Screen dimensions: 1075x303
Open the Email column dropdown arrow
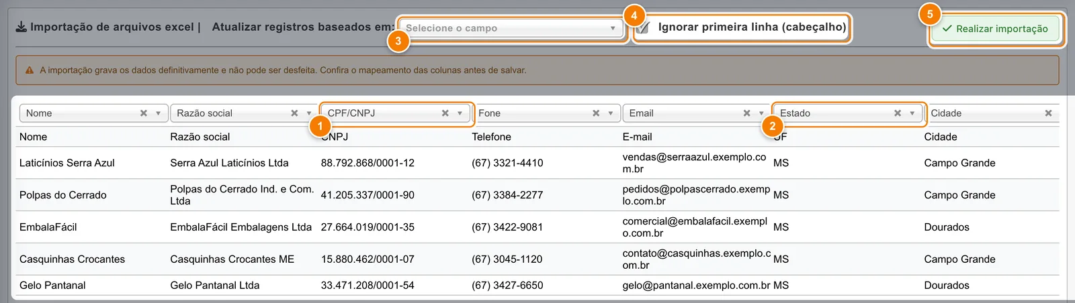(x=761, y=113)
